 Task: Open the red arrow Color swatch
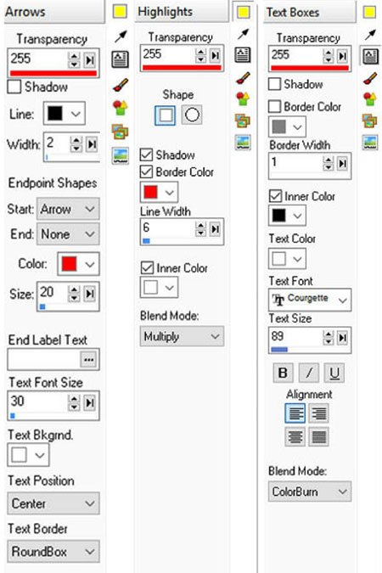[x=78, y=264]
